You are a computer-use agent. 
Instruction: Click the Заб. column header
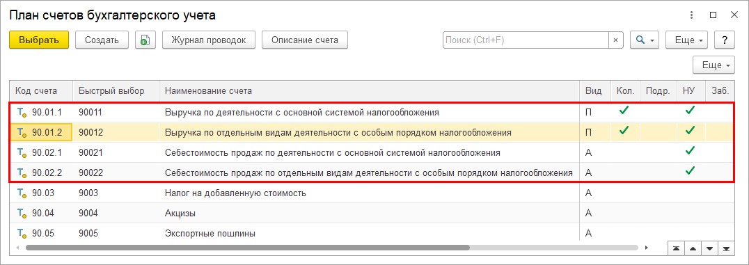[720, 90]
